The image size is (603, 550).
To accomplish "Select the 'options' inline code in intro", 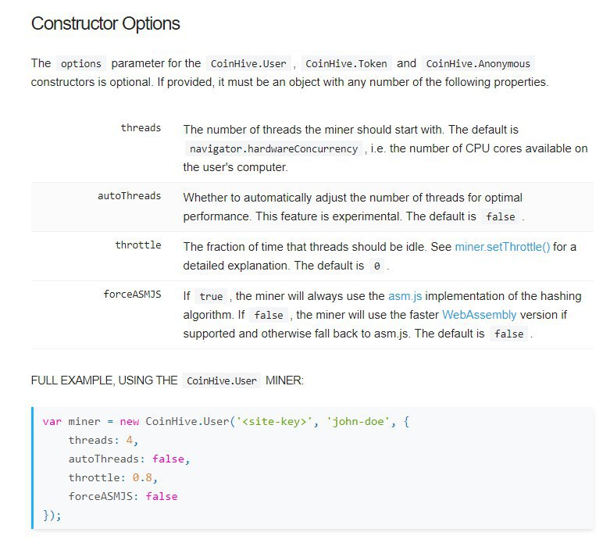I will [x=80, y=63].
